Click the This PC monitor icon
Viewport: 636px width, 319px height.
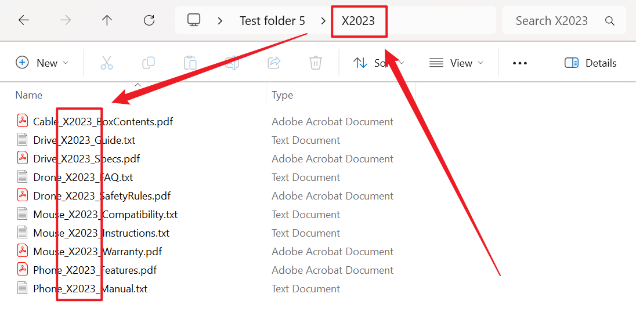[x=194, y=21]
